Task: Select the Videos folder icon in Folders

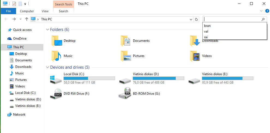Action: (195, 56)
